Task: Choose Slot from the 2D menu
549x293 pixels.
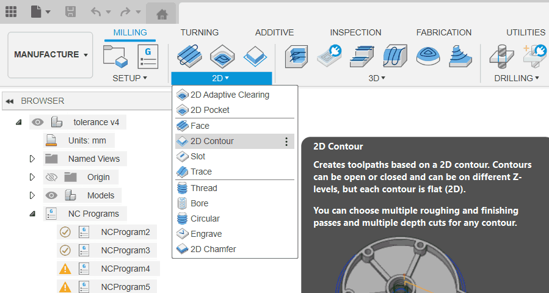Action: click(x=235, y=156)
